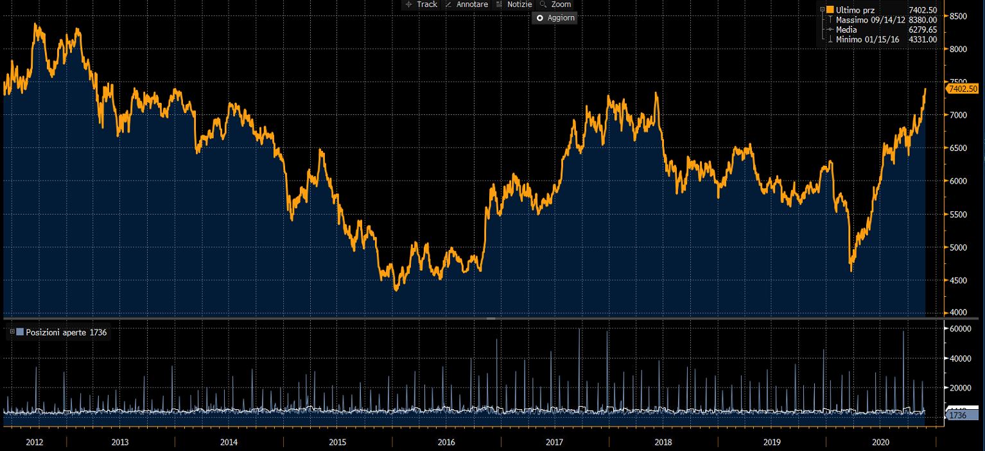Click the Track crosshair icon
Screen dimensions: 985x451
tap(409, 4)
